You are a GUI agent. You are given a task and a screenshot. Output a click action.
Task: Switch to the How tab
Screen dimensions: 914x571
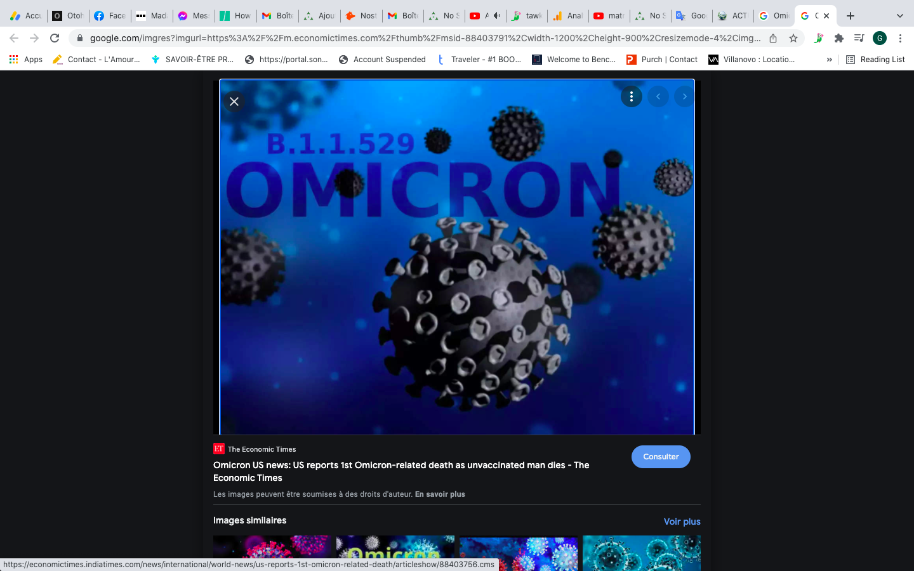235,16
